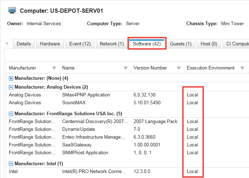Image resolution: width=249 pixels, height=178 pixels.
Task: Select the Intel(R) PRO Network Conne... row
Action: tap(127, 172)
